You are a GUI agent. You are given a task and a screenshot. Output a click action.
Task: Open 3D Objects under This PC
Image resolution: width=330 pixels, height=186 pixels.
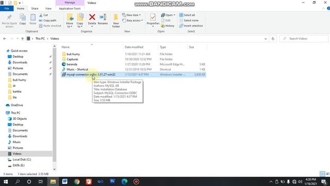[x=20, y=119]
